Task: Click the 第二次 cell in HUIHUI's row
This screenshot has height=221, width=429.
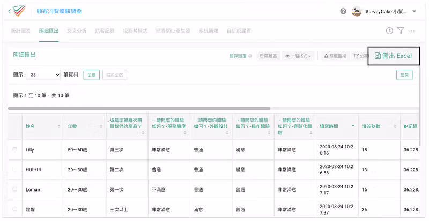Action: [116, 170]
